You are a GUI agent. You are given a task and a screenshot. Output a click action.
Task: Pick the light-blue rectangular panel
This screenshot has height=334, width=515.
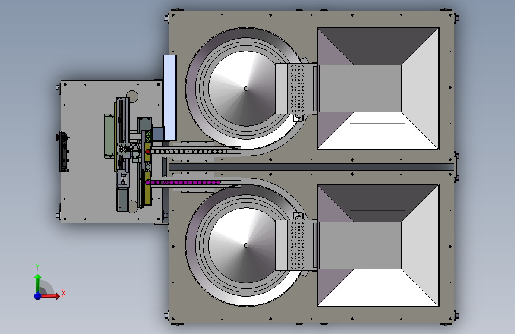[170, 97]
